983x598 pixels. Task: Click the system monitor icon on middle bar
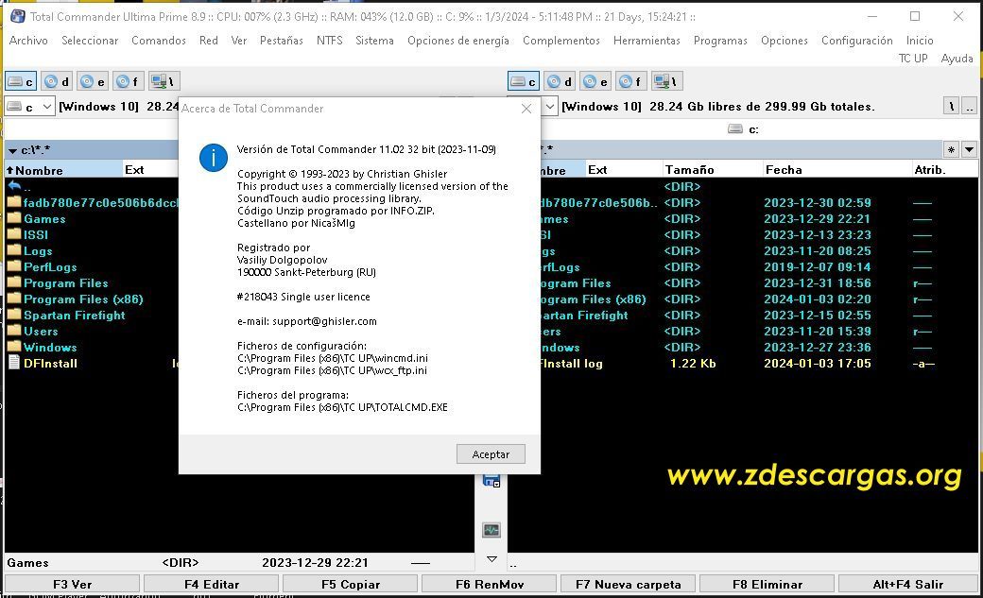[x=491, y=530]
